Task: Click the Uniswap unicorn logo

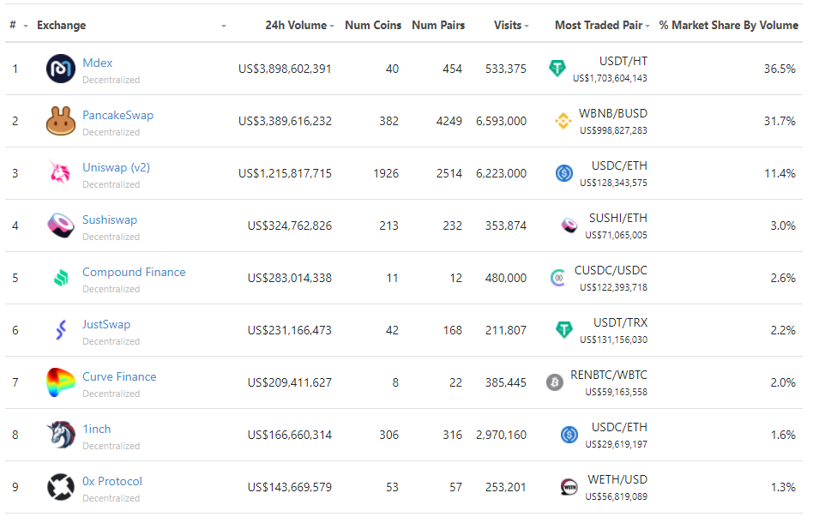Action: (61, 173)
